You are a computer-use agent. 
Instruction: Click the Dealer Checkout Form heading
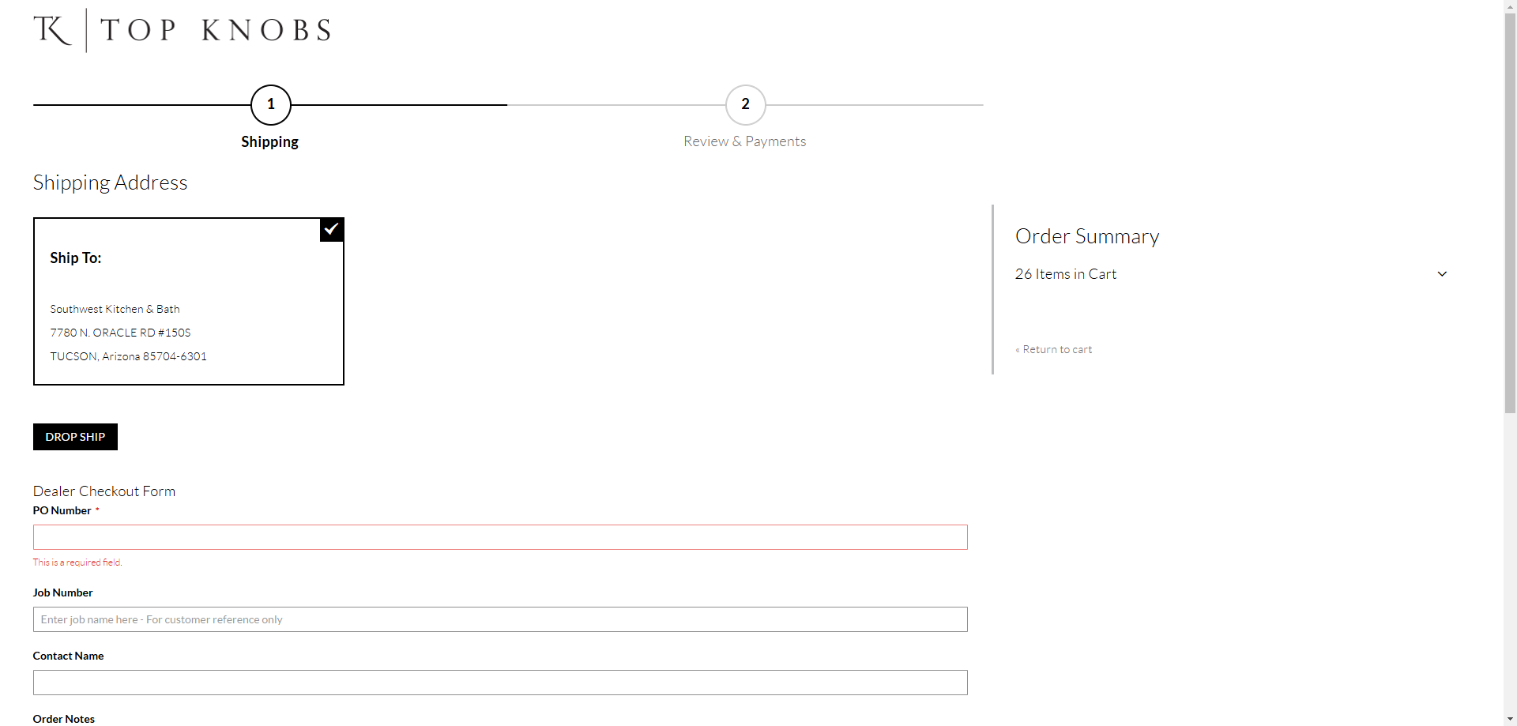(x=104, y=491)
